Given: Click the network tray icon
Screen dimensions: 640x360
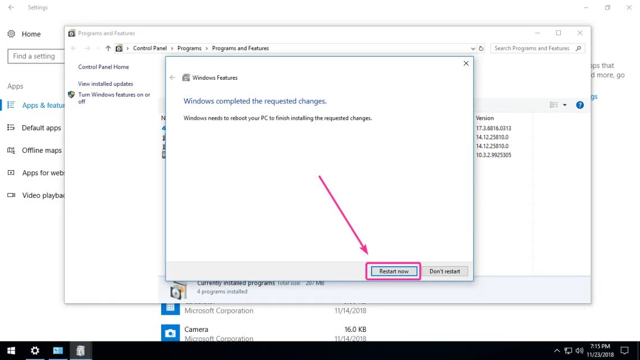Looking at the screenshot, I should (568, 350).
